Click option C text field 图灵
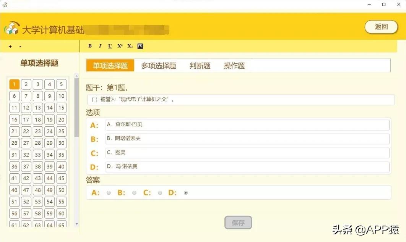Image resolution: width=406 pixels, height=242 pixels. point(247,153)
